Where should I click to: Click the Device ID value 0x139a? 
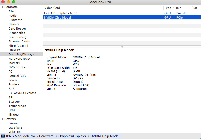click(78, 78)
